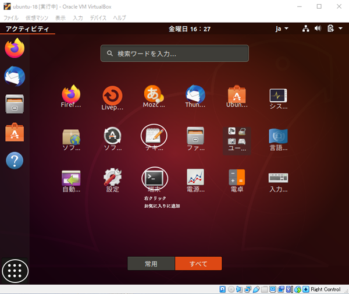Launch Thunderbird from the dock

point(15,76)
